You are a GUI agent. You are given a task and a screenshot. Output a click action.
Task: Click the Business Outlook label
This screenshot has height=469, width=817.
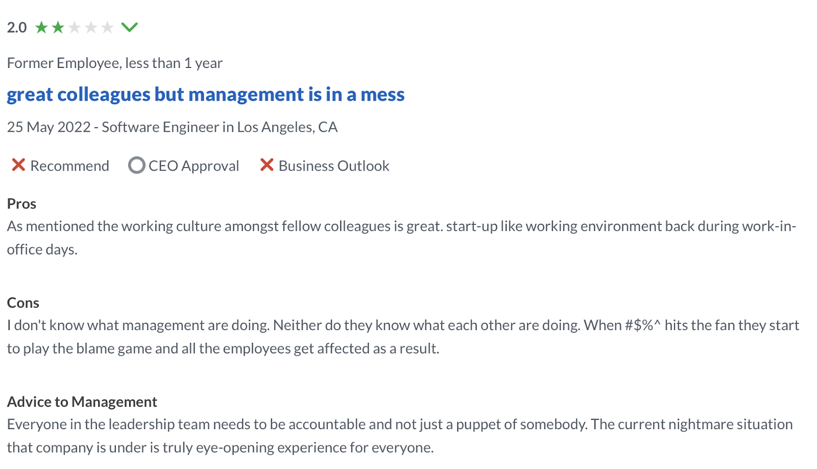pos(333,166)
